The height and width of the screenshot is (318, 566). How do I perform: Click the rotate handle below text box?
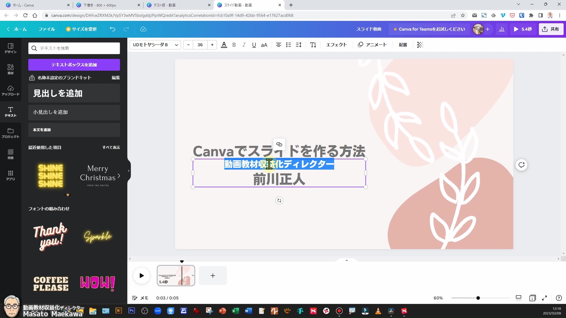point(279,201)
